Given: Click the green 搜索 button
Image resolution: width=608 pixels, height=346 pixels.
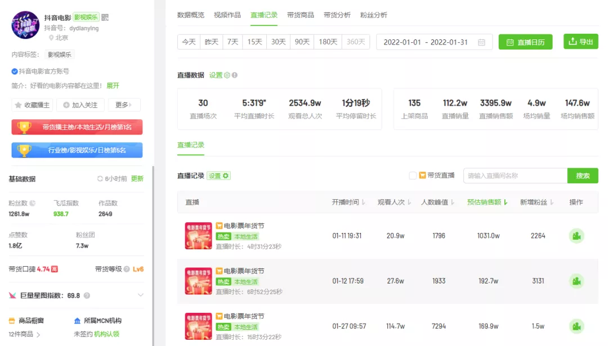Looking at the screenshot, I should point(583,176).
